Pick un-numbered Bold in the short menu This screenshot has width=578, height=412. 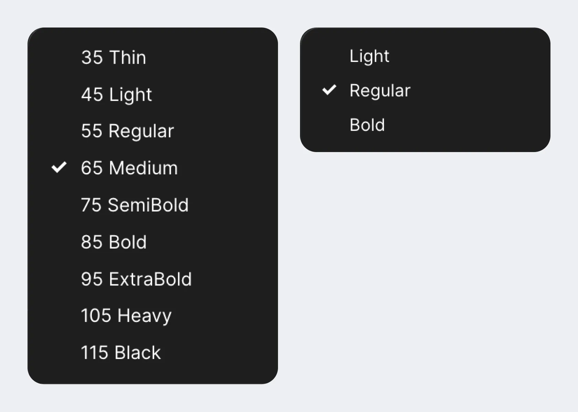[367, 125]
